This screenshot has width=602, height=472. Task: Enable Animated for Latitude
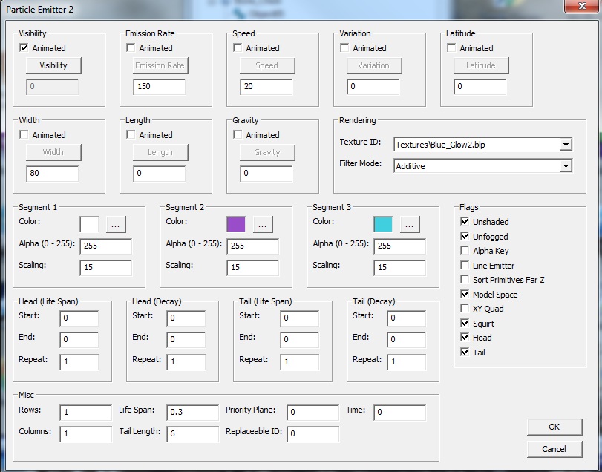pyautogui.click(x=451, y=48)
